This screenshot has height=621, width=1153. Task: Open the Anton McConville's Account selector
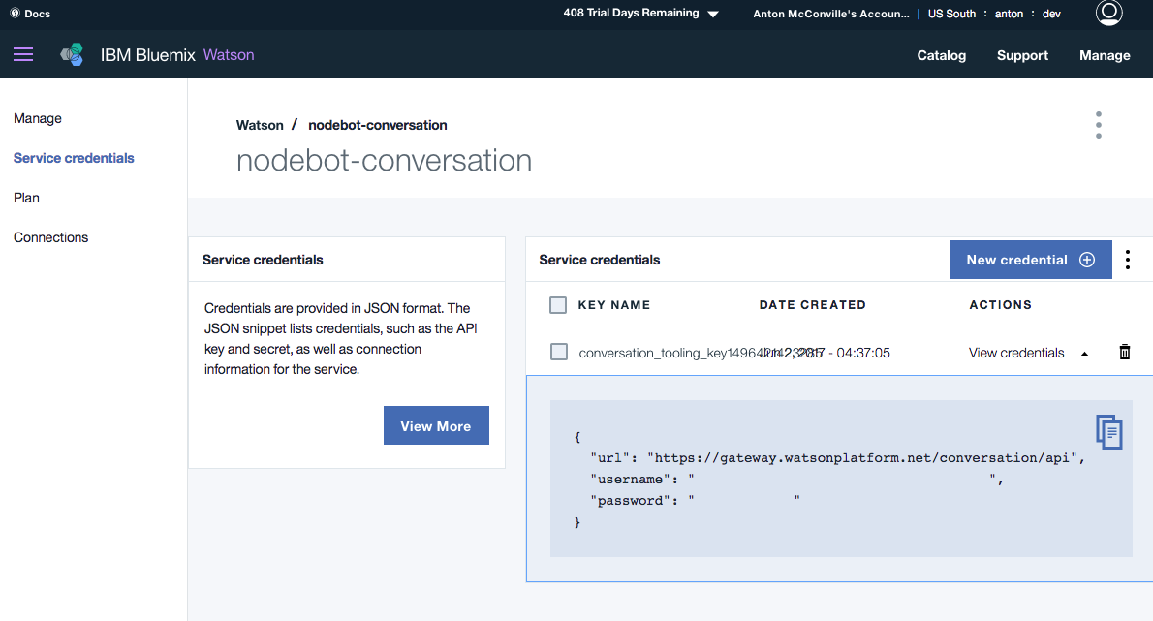831,14
